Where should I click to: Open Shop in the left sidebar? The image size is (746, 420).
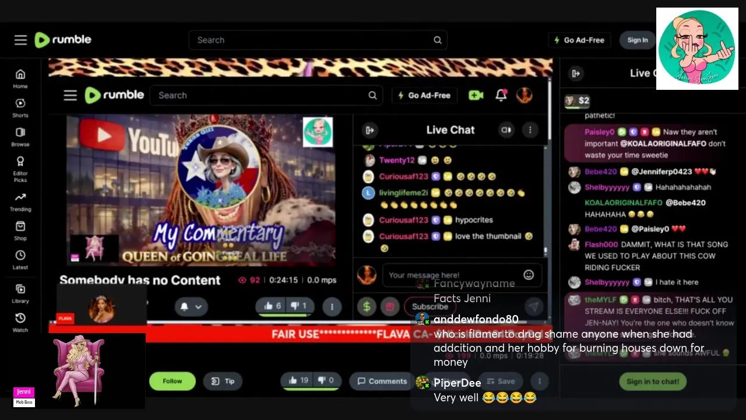click(x=20, y=231)
